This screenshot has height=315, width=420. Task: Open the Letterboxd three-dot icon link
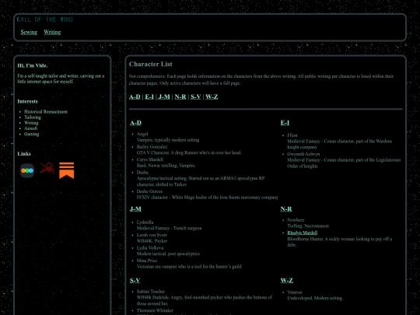click(x=27, y=170)
